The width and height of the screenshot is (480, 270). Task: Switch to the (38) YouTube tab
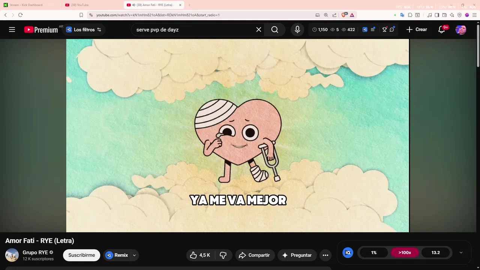[93, 5]
